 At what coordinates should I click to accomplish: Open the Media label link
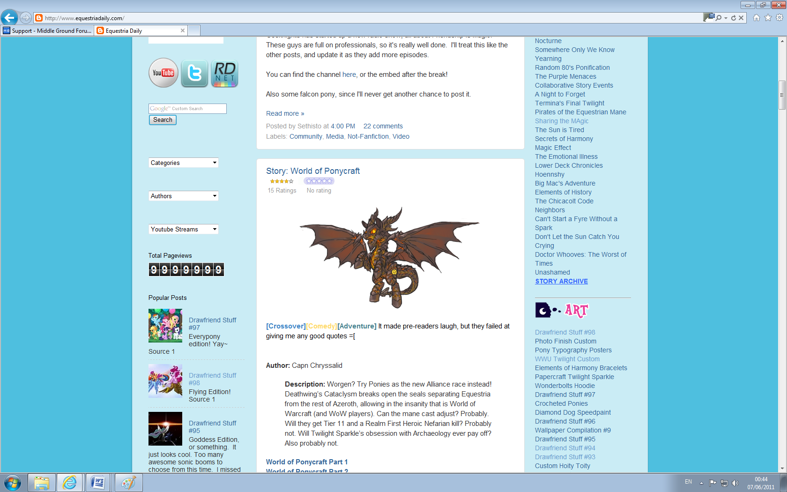coord(335,136)
